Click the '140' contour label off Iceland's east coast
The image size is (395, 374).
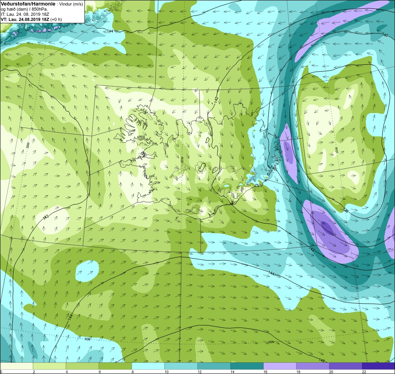(x=273, y=168)
